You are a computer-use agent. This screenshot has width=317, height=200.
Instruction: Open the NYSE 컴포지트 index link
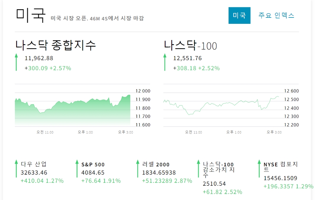pos(281,167)
